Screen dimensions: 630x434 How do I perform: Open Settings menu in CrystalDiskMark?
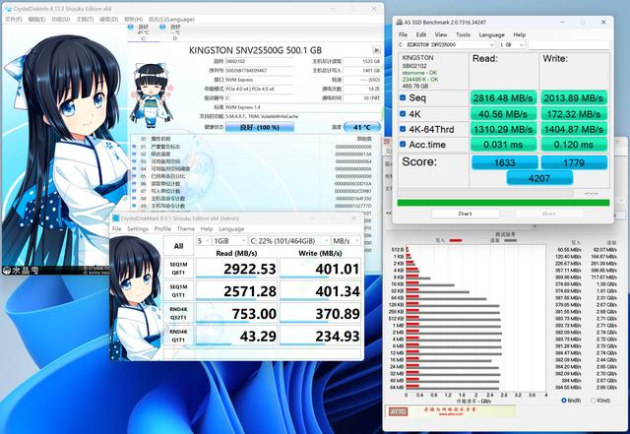point(138,228)
